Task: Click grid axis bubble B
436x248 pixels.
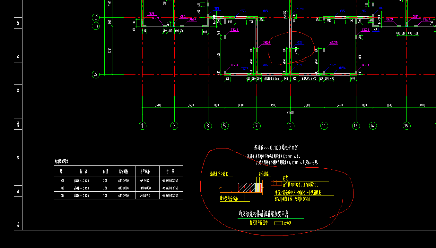Action: (x=96, y=26)
